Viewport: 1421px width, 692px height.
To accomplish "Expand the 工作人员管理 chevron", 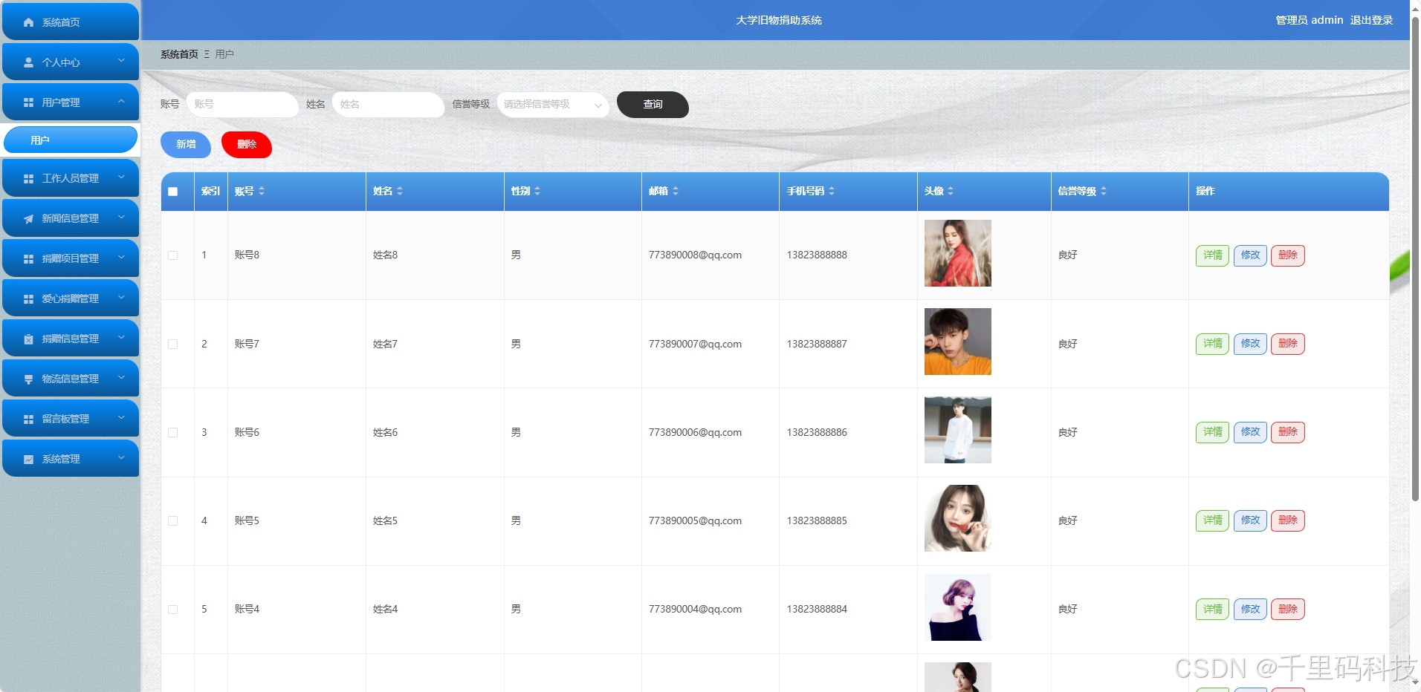I will [x=121, y=177].
